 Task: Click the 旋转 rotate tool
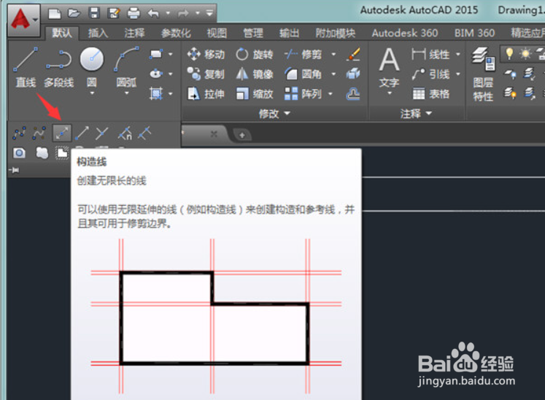[x=254, y=54]
